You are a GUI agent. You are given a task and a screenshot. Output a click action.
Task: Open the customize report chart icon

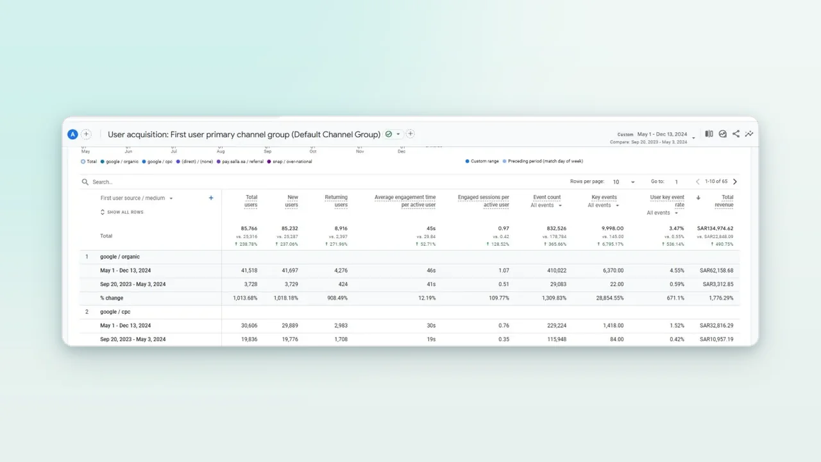(x=723, y=134)
